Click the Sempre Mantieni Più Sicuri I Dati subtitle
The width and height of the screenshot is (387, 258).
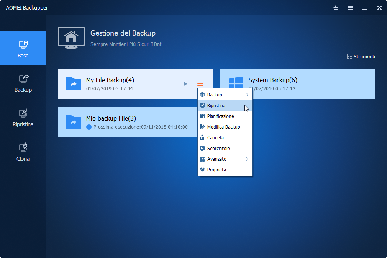tap(126, 44)
